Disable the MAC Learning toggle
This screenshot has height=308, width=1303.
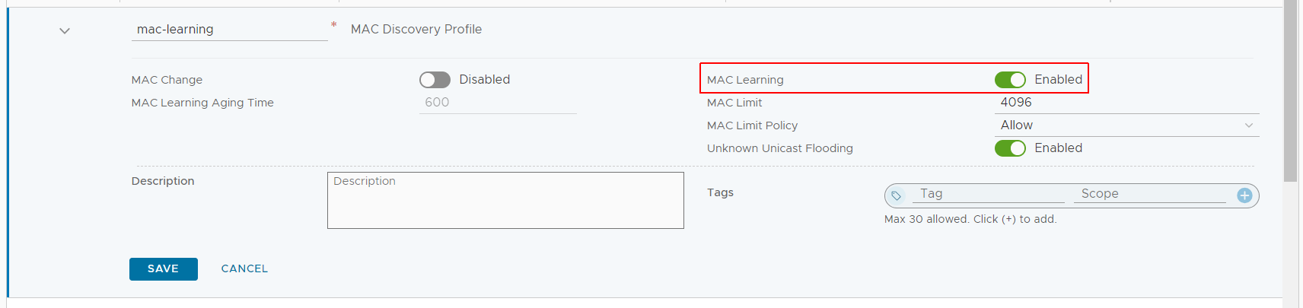coord(1010,80)
